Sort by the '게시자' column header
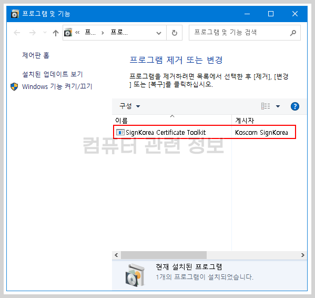The width and height of the screenshot is (315, 298). [269, 120]
